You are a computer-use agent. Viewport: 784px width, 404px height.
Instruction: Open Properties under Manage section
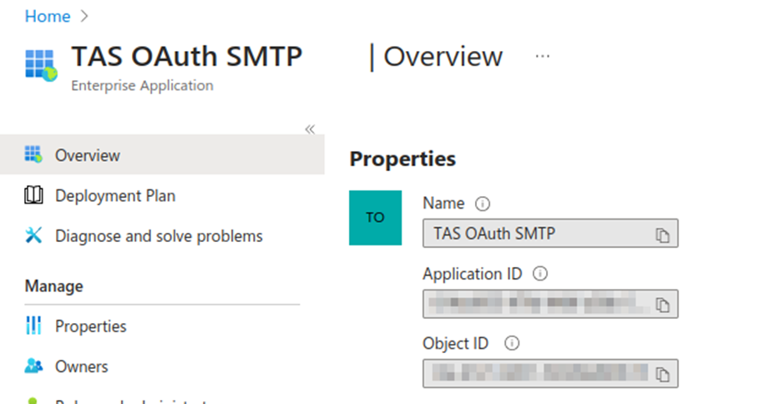point(91,326)
